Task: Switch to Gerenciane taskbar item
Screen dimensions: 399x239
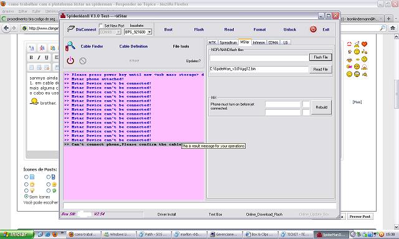Action: (224, 234)
